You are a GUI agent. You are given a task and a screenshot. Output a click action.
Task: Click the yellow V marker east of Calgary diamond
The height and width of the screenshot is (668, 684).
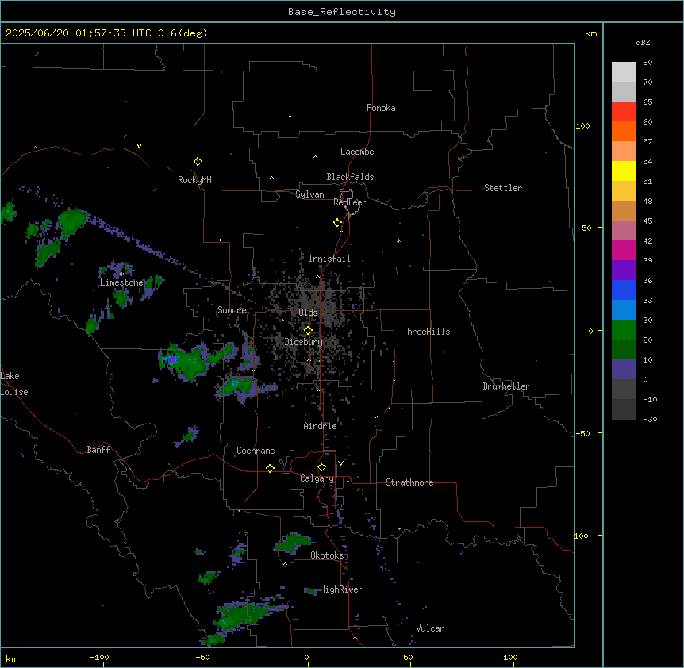coord(340,463)
